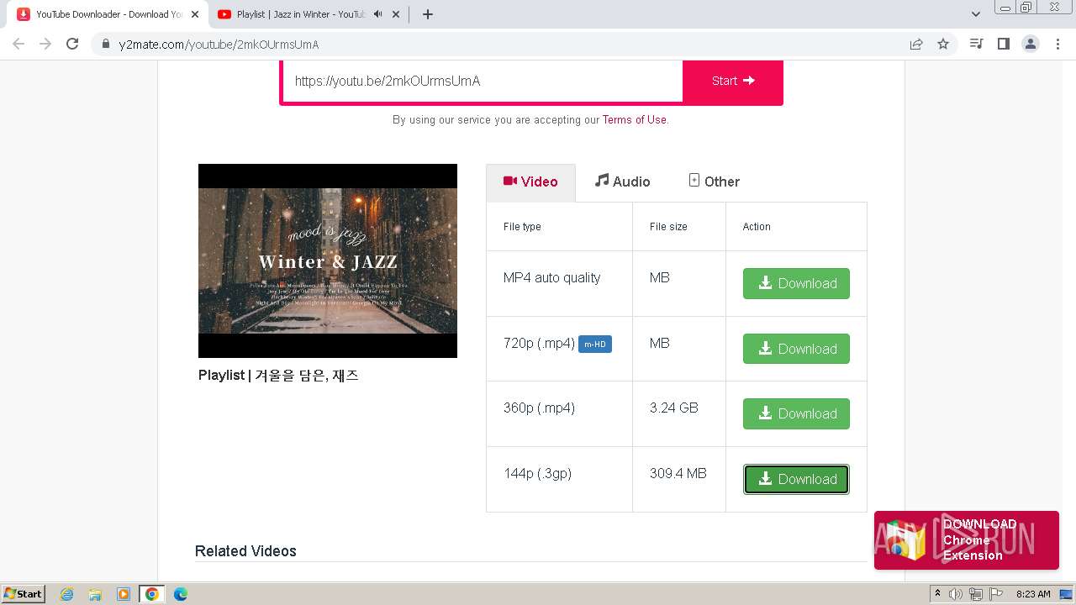
Task: Select the Other tab
Action: click(x=715, y=181)
